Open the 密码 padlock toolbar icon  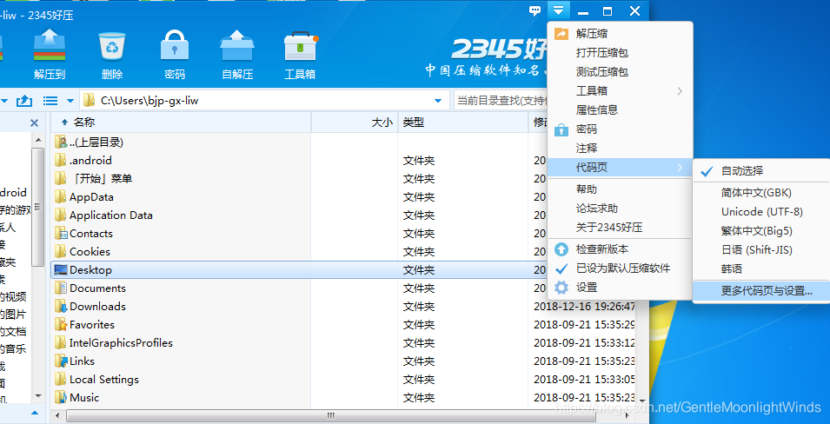(x=175, y=54)
